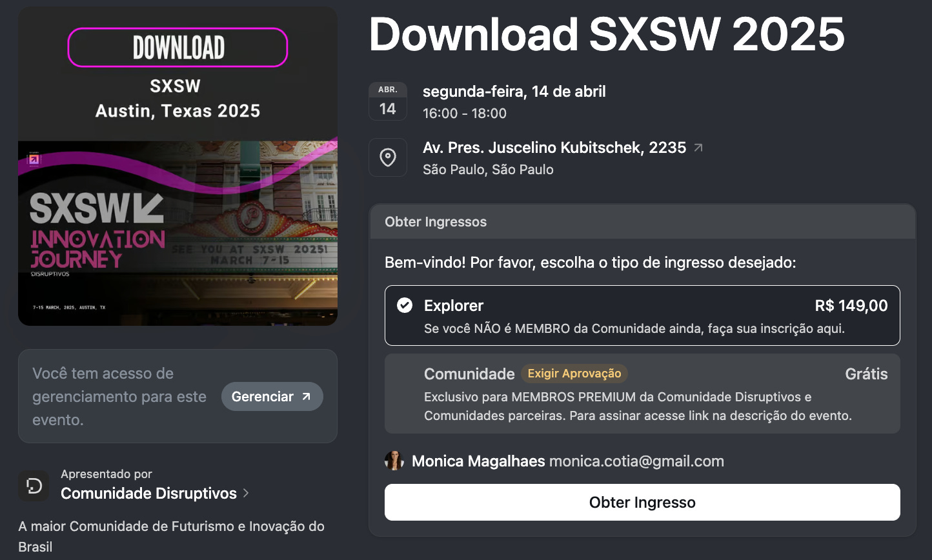Click the community description about Futurismo e Inovação

(172, 536)
